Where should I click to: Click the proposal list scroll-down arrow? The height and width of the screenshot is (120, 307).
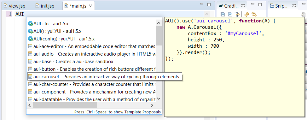159,99
